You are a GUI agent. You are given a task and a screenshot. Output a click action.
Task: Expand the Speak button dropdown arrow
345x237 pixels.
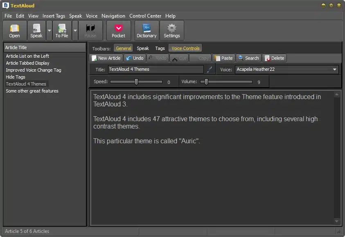(x=49, y=31)
